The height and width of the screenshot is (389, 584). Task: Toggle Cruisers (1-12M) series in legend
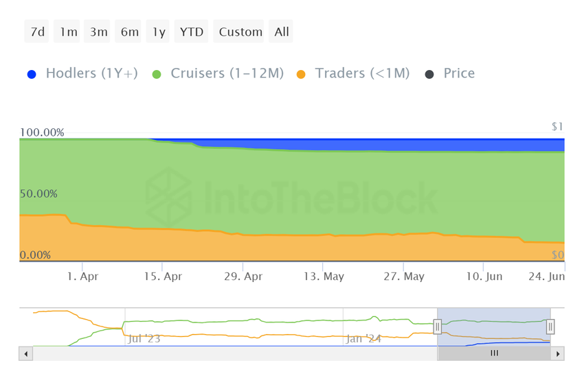pyautogui.click(x=226, y=73)
